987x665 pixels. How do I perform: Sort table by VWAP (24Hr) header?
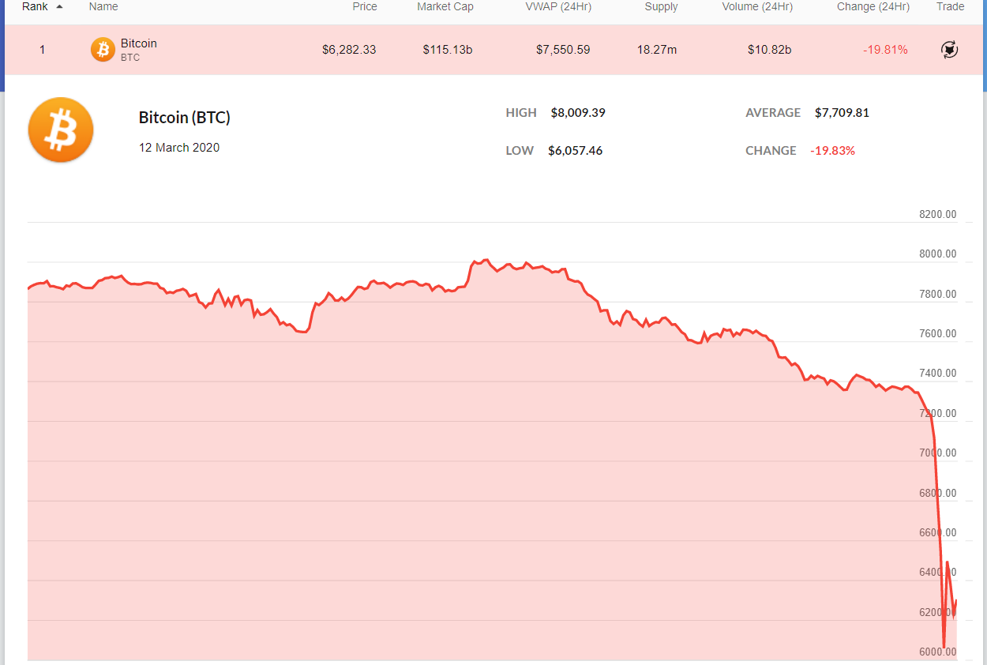coord(558,6)
